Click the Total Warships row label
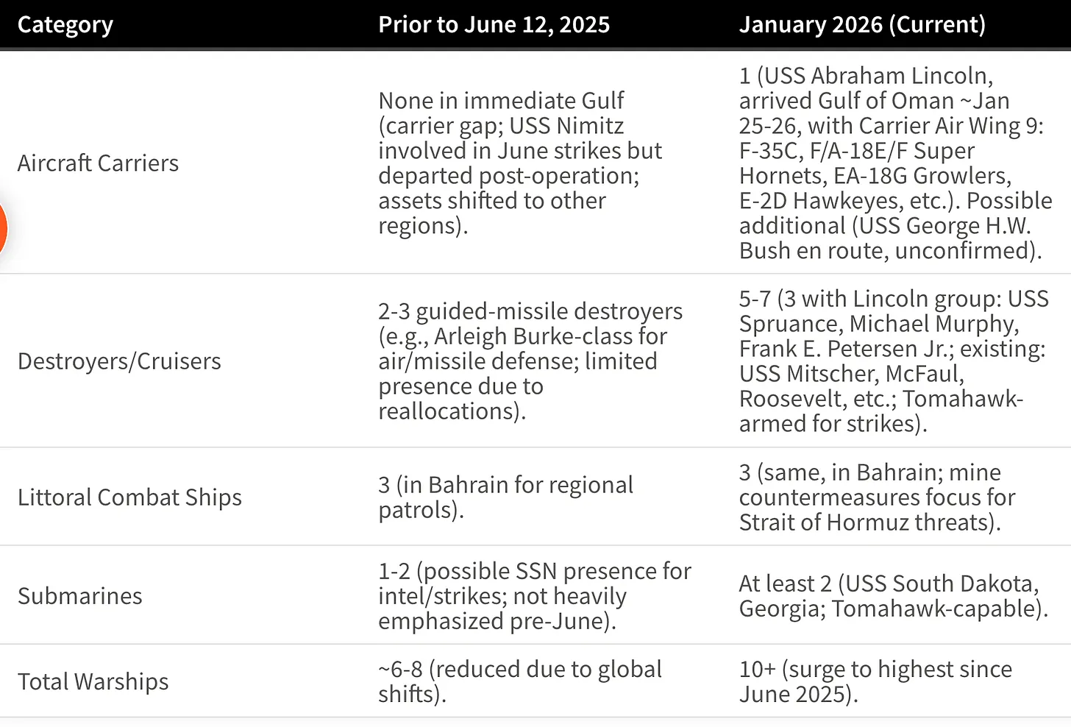Viewport: 1071px width, 727px height. (93, 681)
